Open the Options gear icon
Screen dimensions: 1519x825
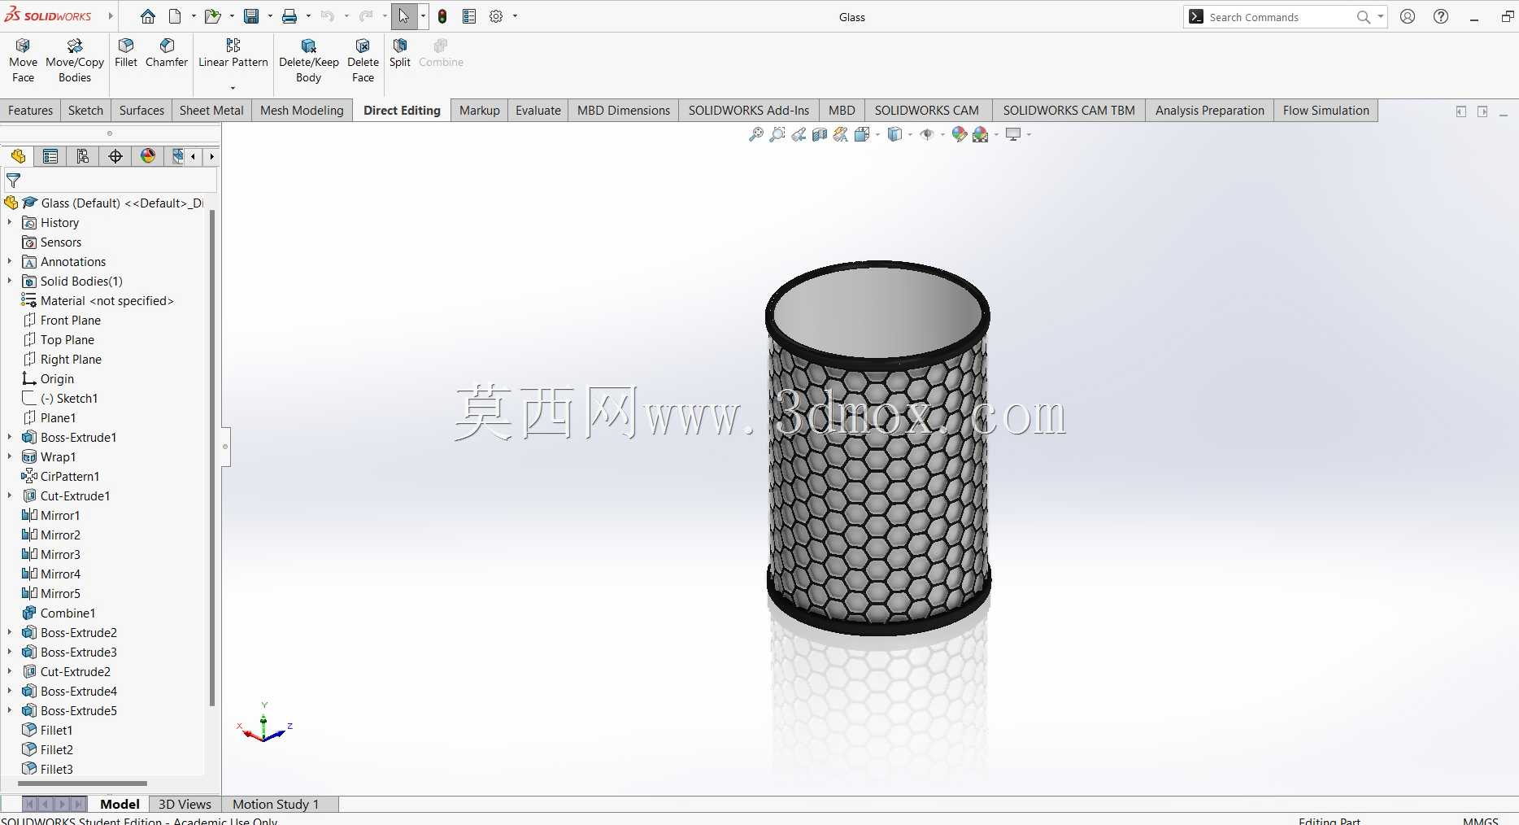[x=496, y=16]
